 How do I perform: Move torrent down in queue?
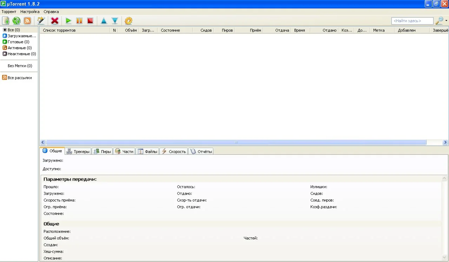pyautogui.click(x=114, y=20)
